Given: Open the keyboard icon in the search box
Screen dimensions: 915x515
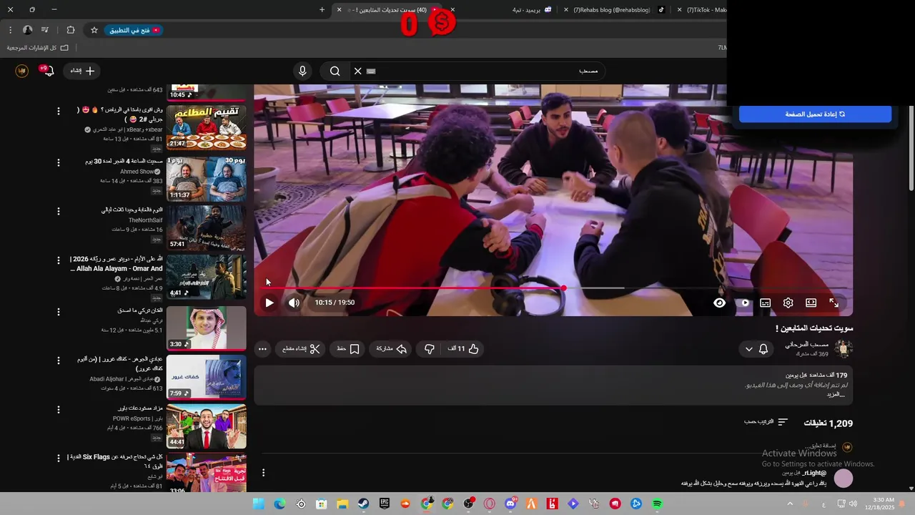Looking at the screenshot, I should 371,71.
